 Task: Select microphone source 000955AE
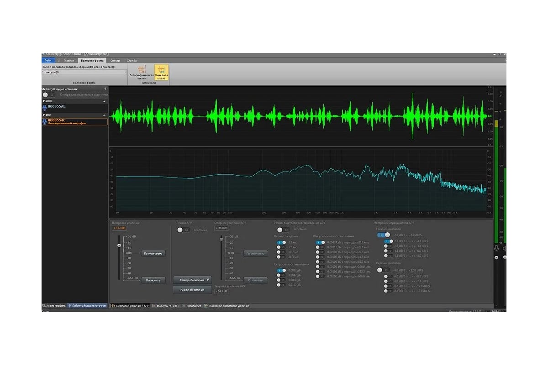pyautogui.click(x=57, y=106)
